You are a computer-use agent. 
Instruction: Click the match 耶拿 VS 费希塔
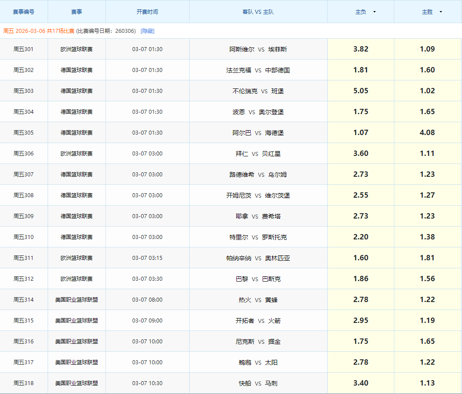(258, 216)
